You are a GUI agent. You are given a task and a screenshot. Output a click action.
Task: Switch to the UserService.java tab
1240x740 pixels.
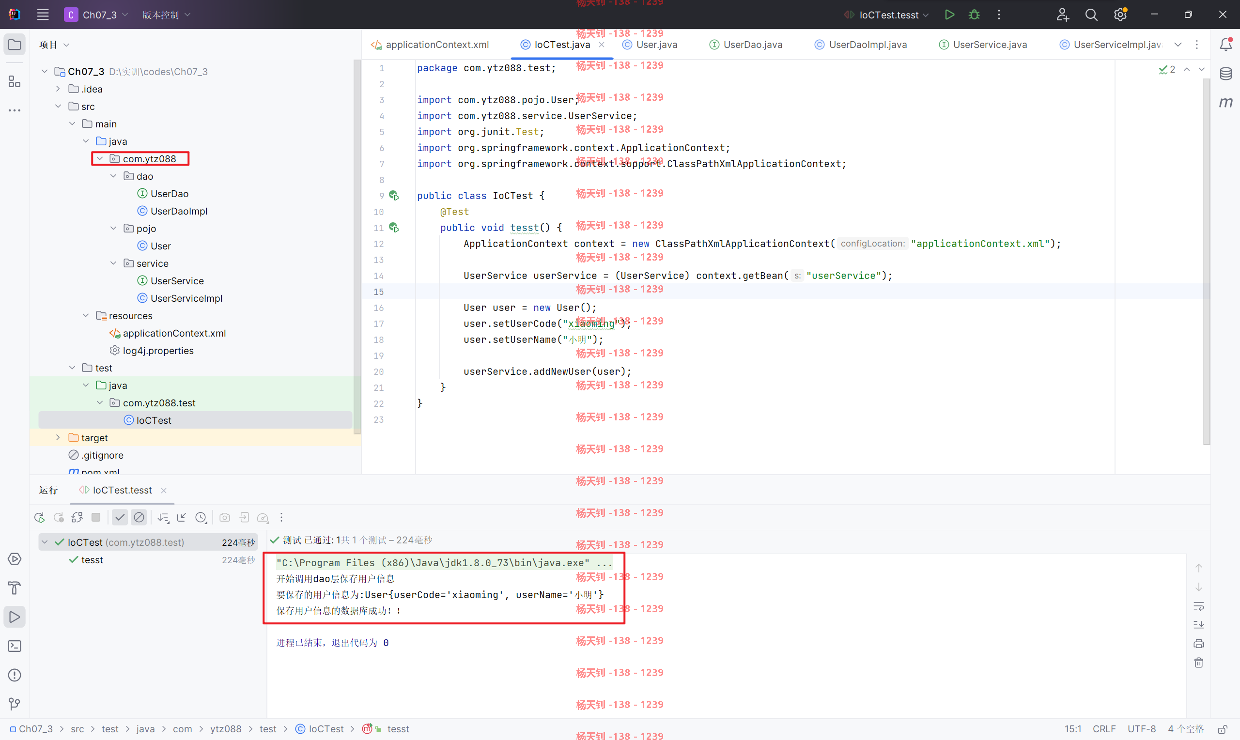point(982,45)
